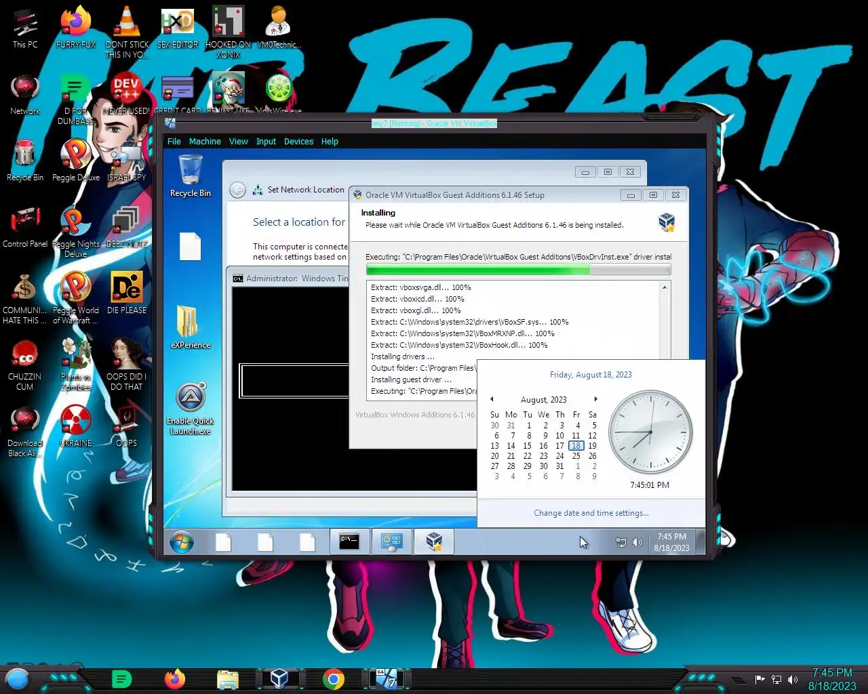Launch the HOOKED ON XONIX game icon
868x694 pixels.
[x=229, y=32]
